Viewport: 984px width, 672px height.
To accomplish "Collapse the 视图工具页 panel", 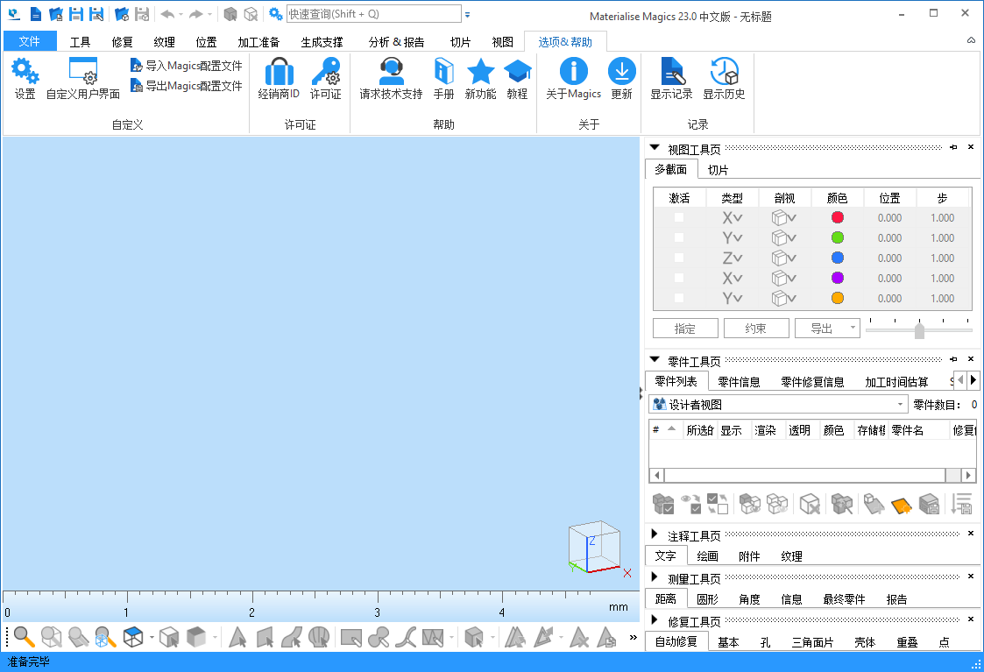I will 655,148.
